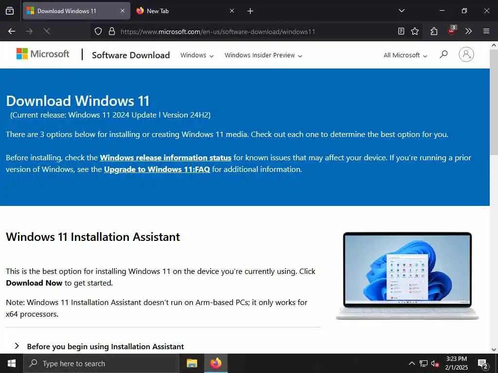Click scrollbar up arrow
498x373 pixels.
coord(494,45)
